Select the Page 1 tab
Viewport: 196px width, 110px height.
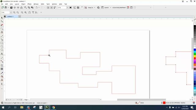(x=27, y=100)
